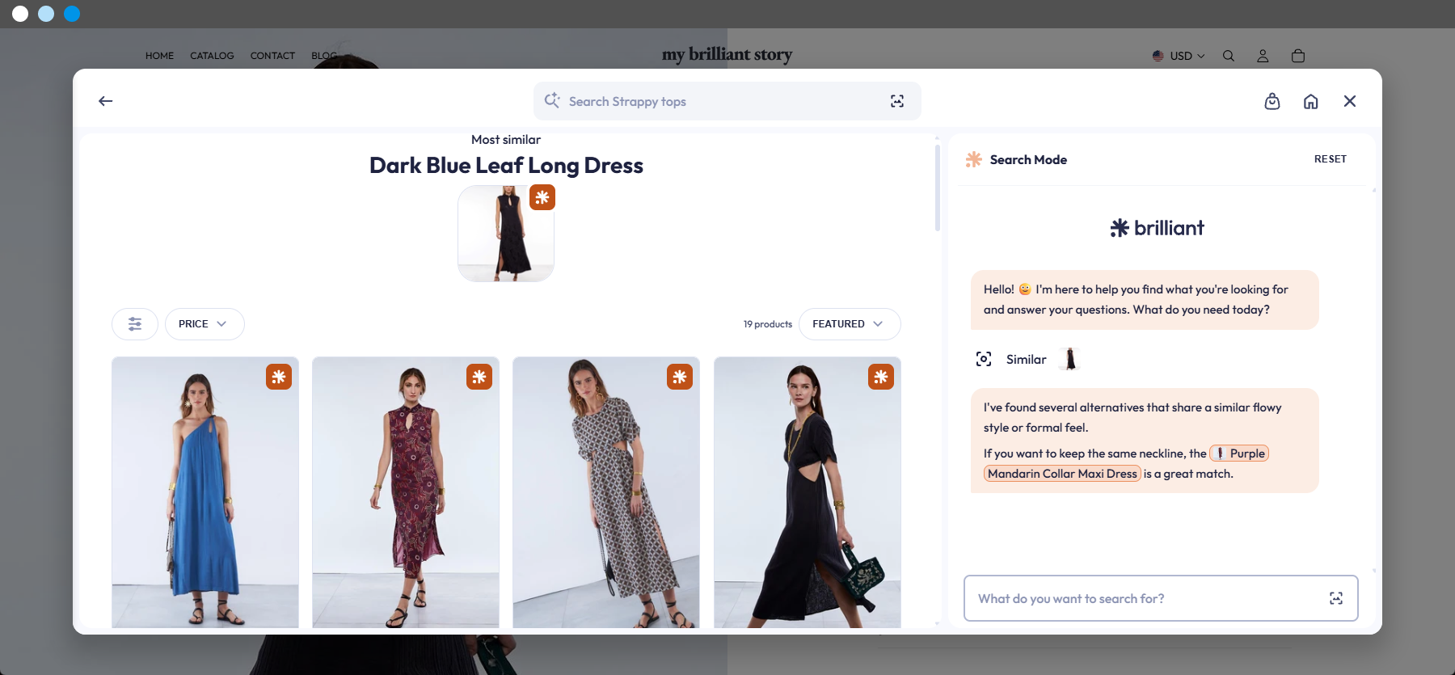Click the chat message input field
The image size is (1455, 675).
(x=1161, y=598)
